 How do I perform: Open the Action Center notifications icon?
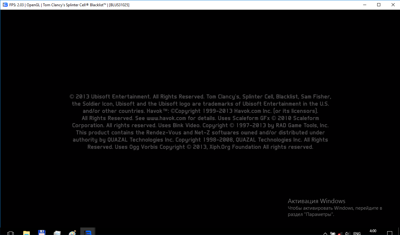(x=389, y=233)
